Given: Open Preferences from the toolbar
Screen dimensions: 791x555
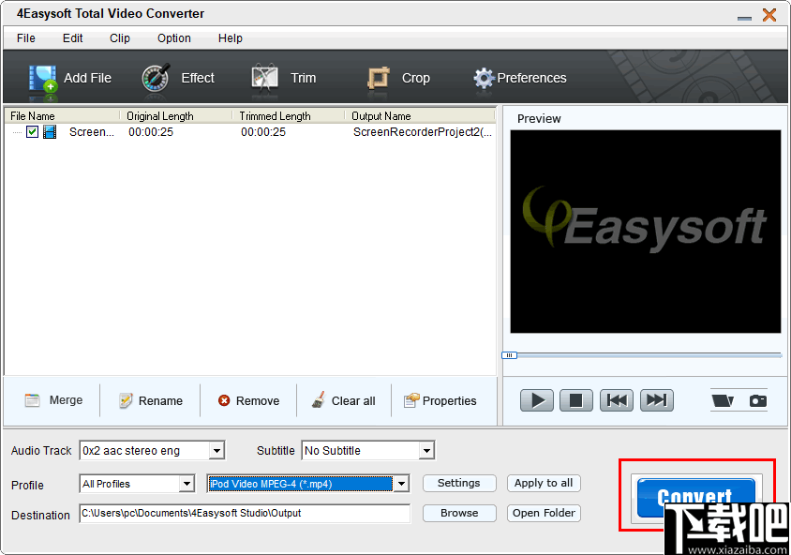Looking at the screenshot, I should tap(484, 78).
